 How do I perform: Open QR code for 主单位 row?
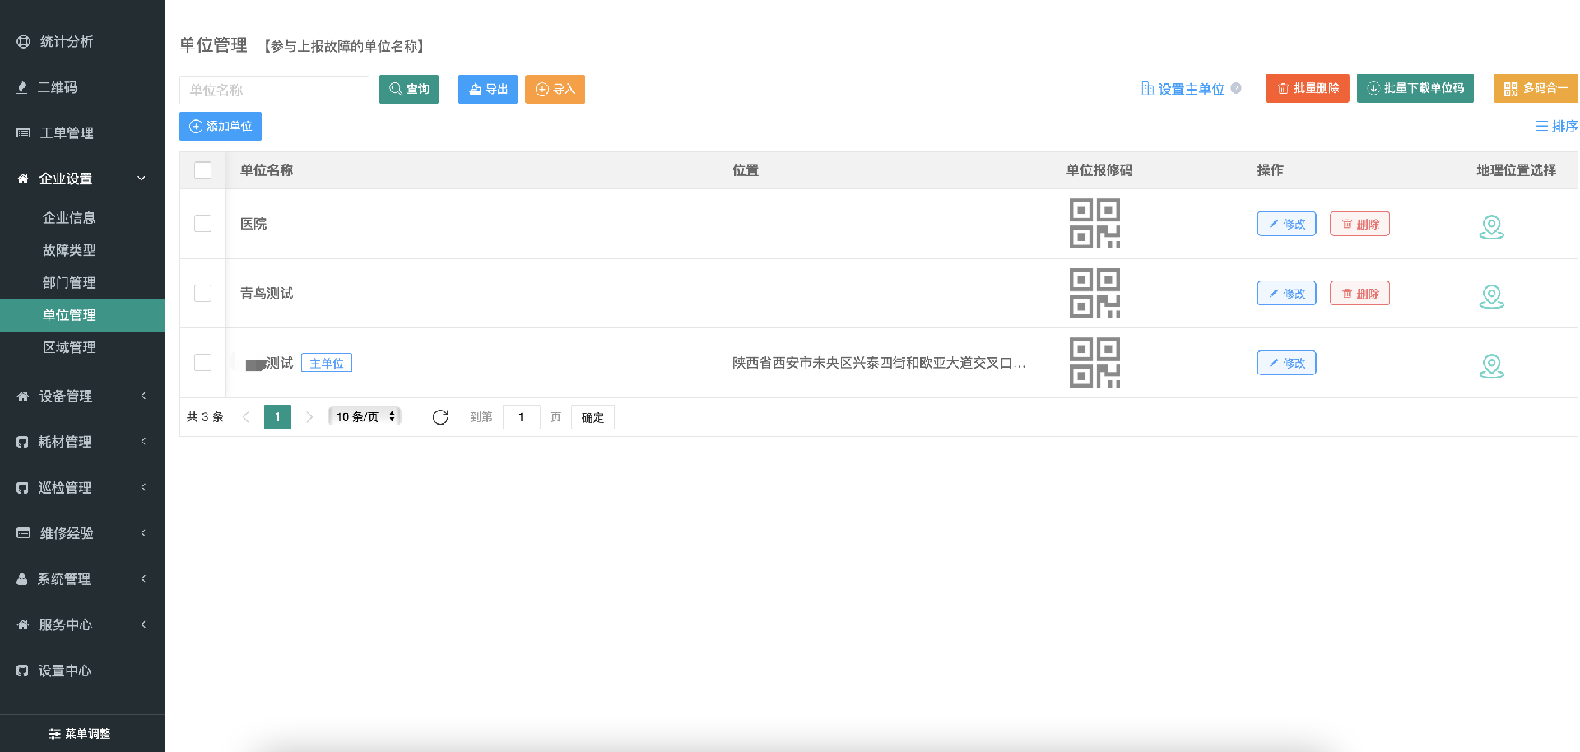point(1094,363)
